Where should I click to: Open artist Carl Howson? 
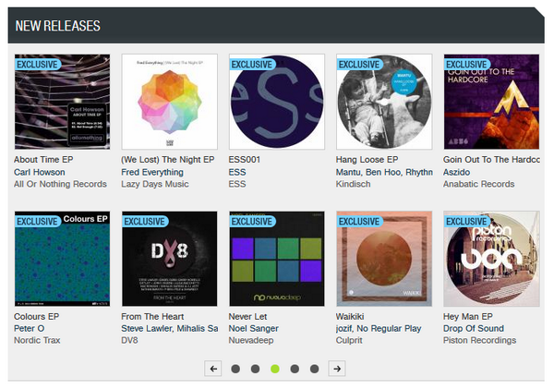click(40, 172)
